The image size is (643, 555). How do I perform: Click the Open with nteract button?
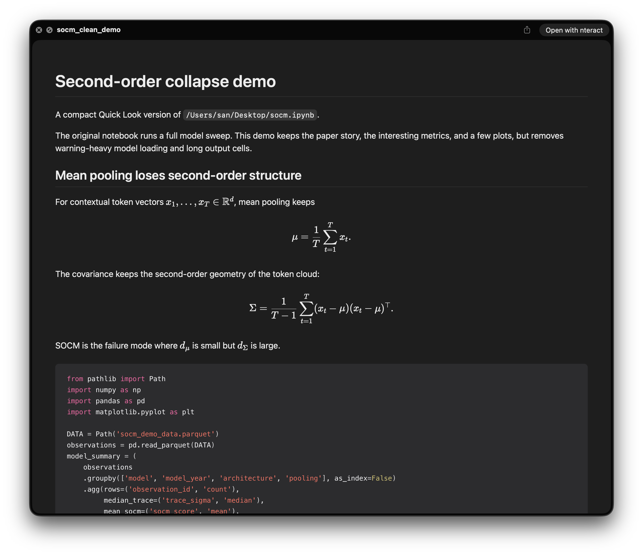tap(574, 30)
